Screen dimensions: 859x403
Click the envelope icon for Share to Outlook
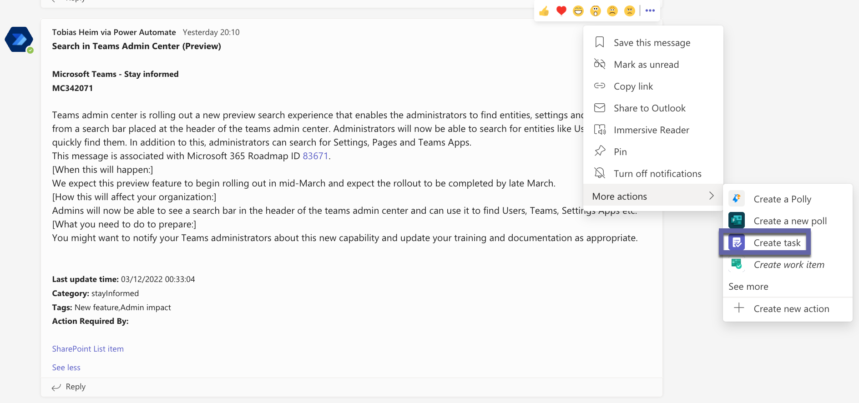tap(600, 108)
